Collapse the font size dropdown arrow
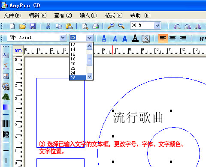The height and width of the screenshot is (167, 206). coord(90,38)
